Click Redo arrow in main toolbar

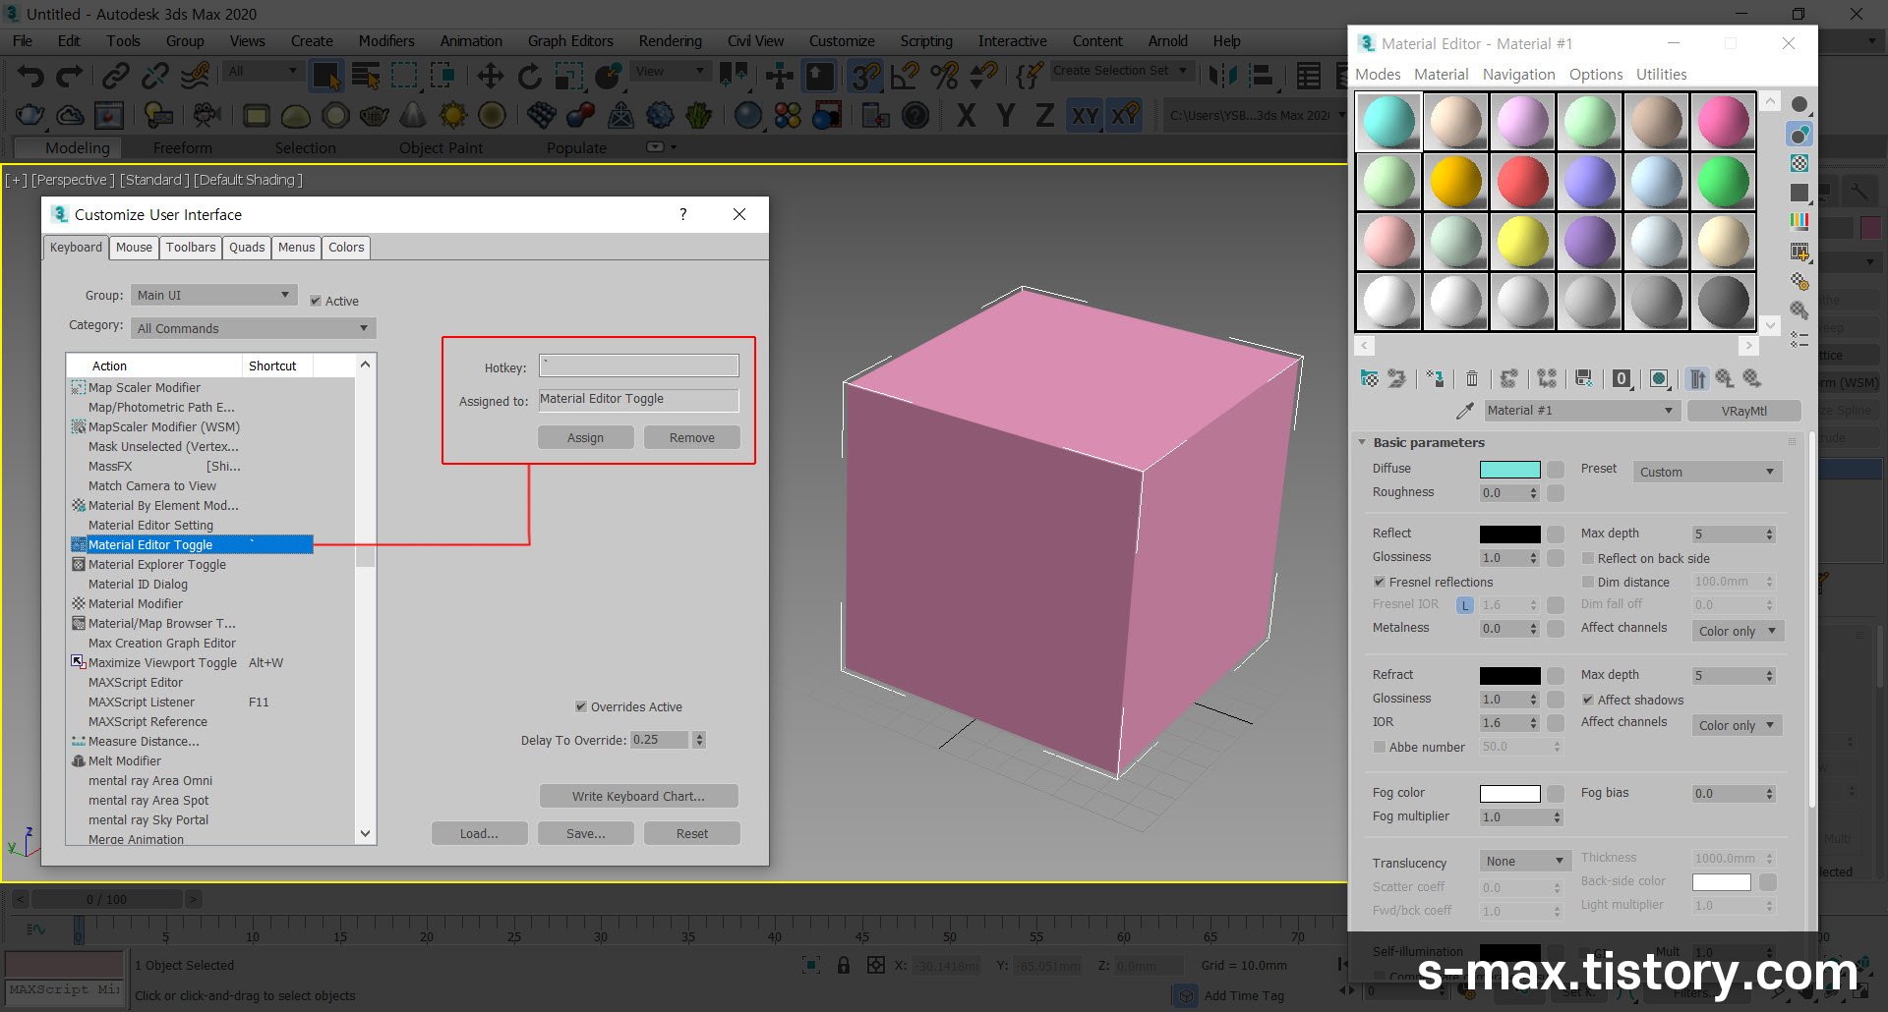pyautogui.click(x=70, y=75)
